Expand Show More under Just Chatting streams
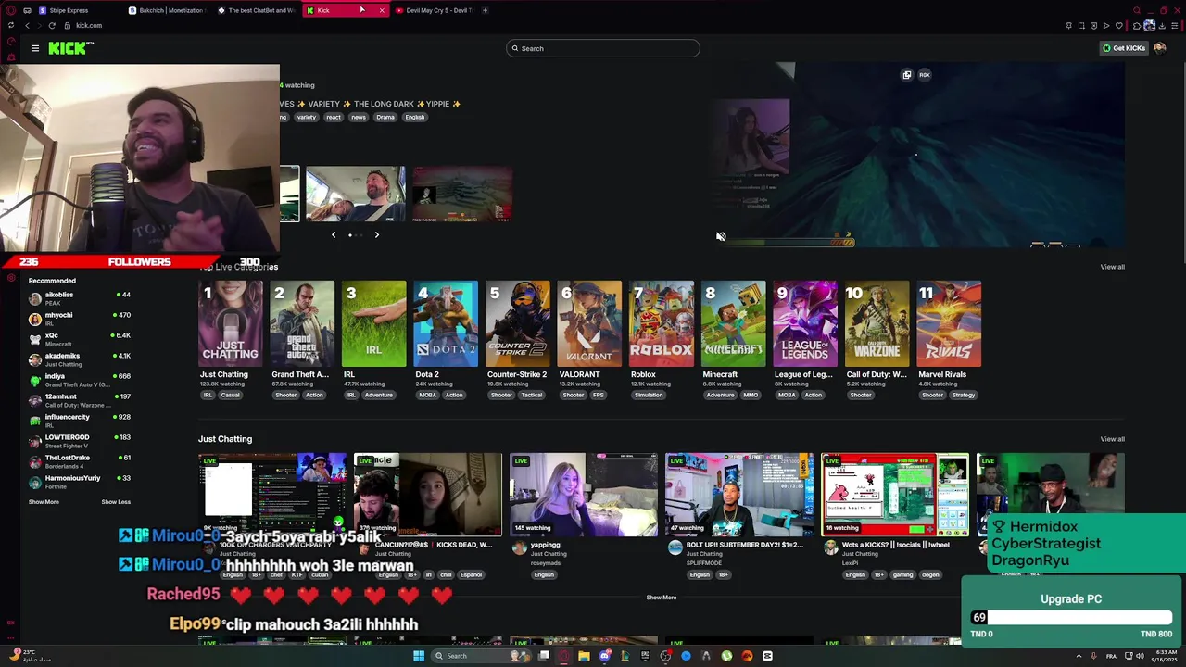 [662, 598]
